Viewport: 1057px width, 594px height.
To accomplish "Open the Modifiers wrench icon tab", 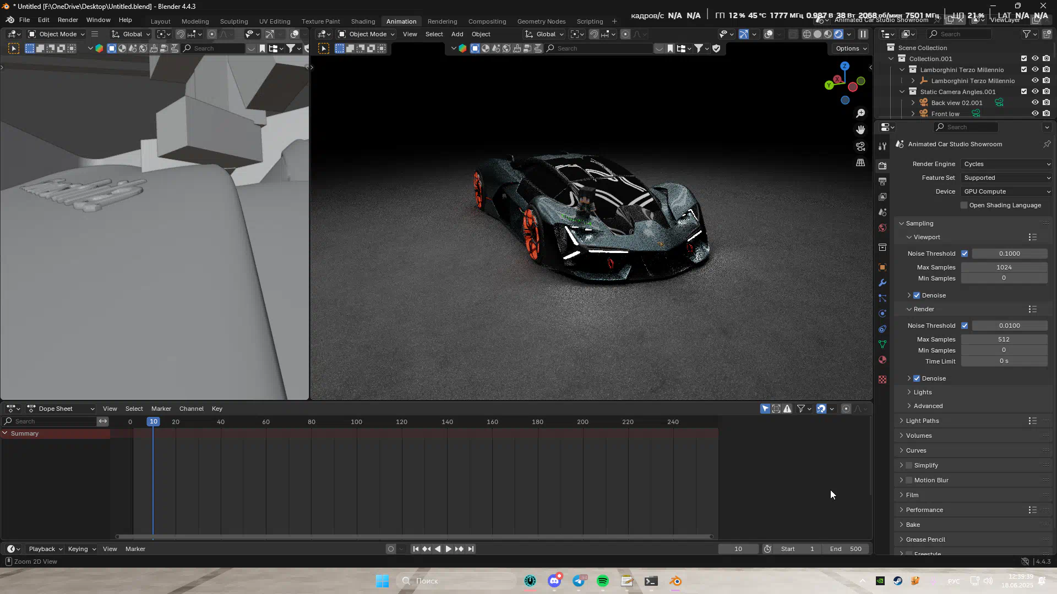I will 882,282.
